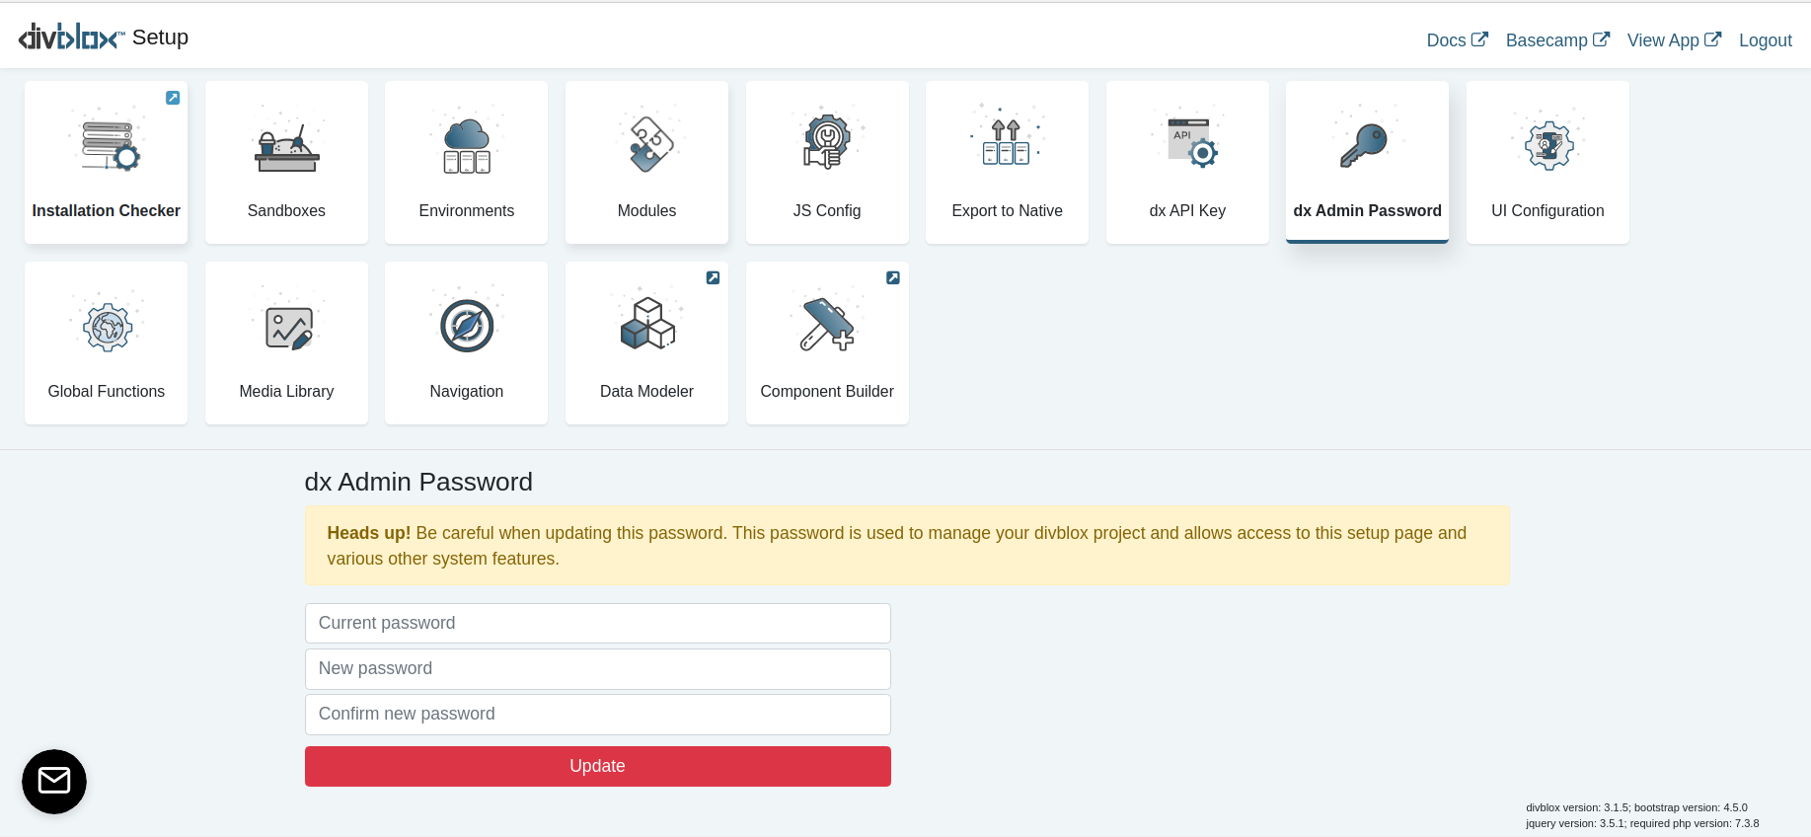Select the dx API Key label
Viewport: 1811px width, 837px height.
pos(1187,211)
